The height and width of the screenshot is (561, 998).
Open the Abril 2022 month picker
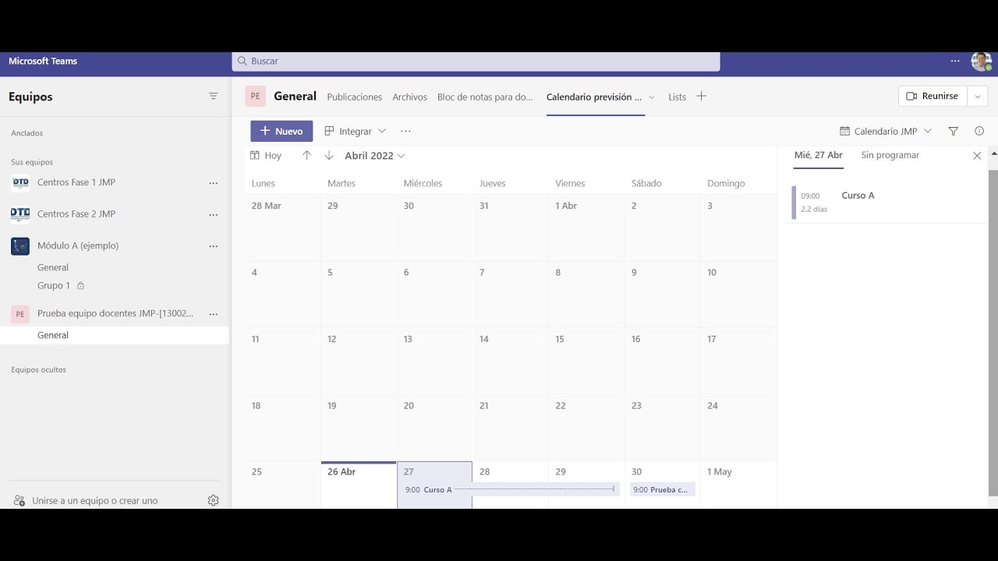tap(375, 156)
